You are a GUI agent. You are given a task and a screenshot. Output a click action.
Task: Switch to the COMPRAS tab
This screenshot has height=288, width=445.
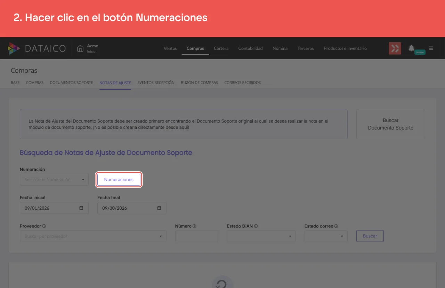pos(35,83)
